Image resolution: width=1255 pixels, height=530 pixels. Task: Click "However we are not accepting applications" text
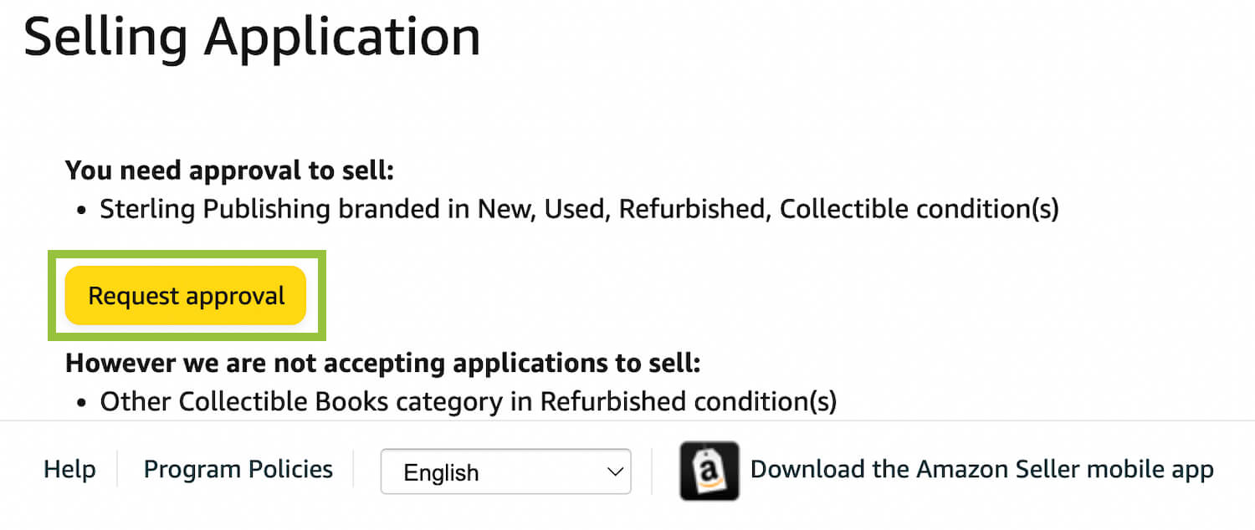tap(382, 364)
